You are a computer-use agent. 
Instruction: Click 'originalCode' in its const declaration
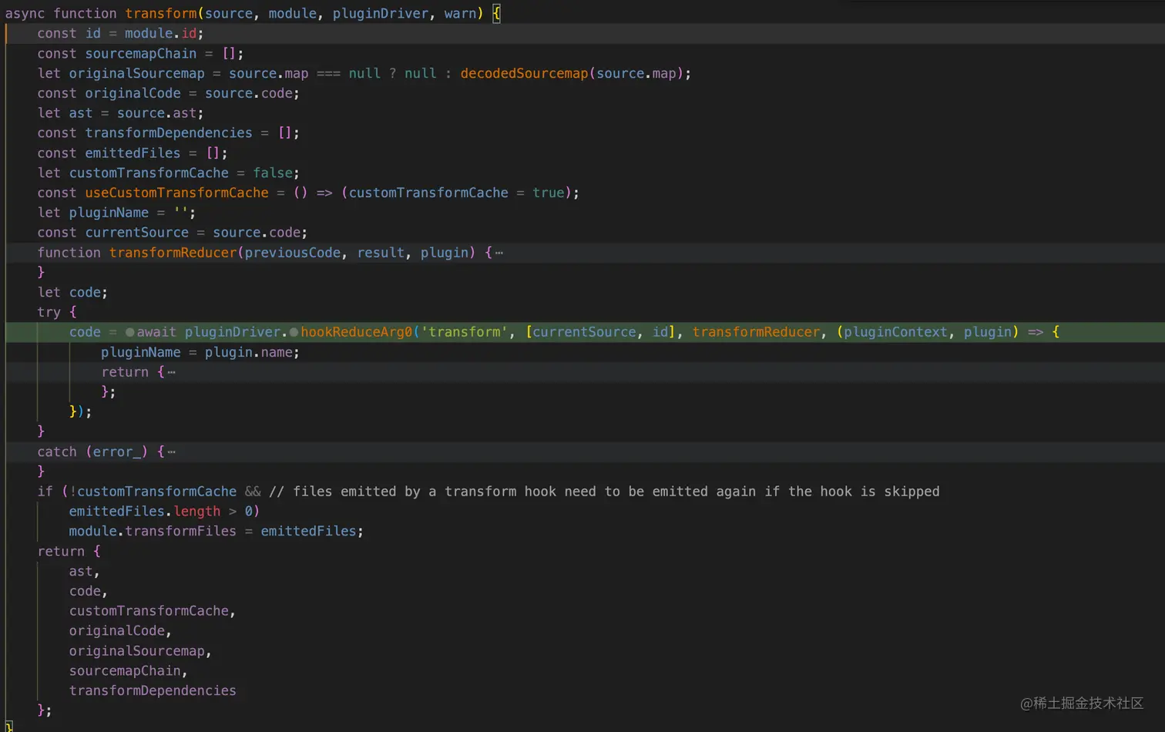[133, 93]
